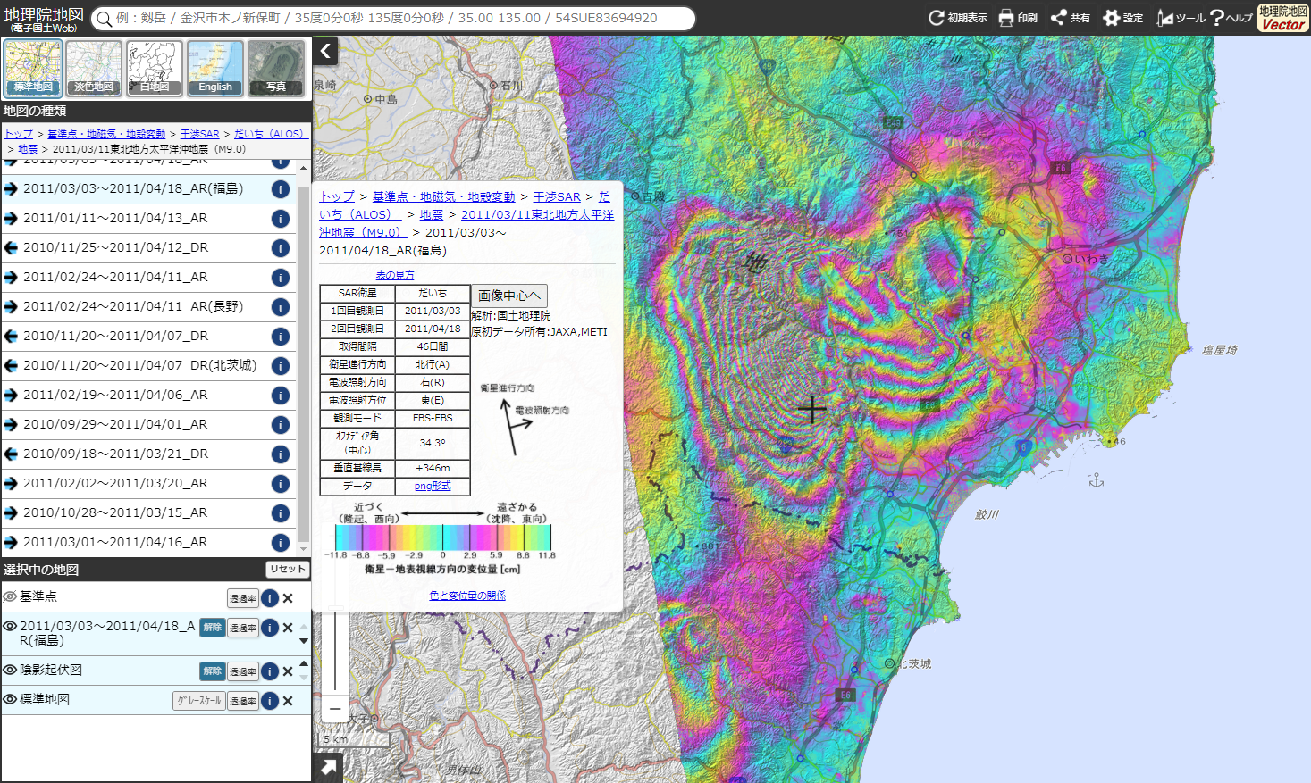Show info for 2011/02/24~2011/04/11_AR(長野)
This screenshot has width=1311, height=783.
[x=280, y=307]
